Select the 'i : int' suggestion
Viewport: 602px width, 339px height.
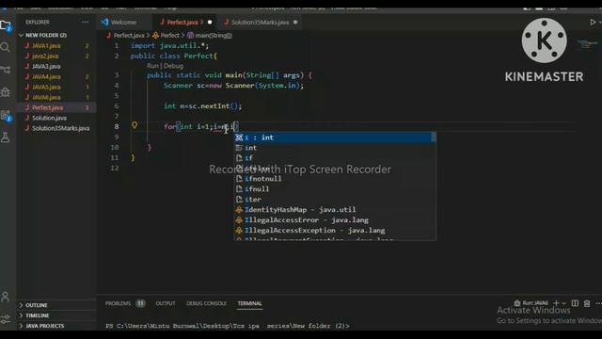333,137
